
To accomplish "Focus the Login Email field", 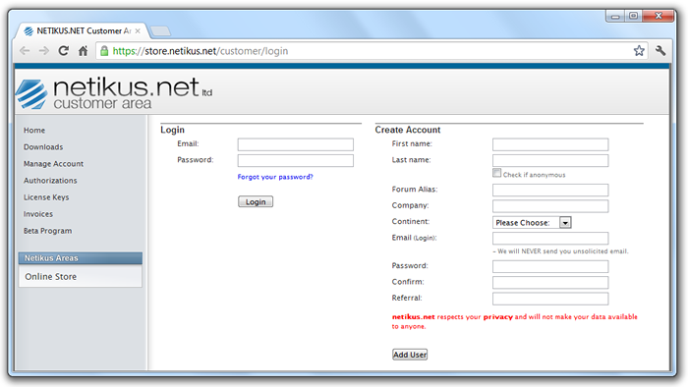I will tap(295, 144).
